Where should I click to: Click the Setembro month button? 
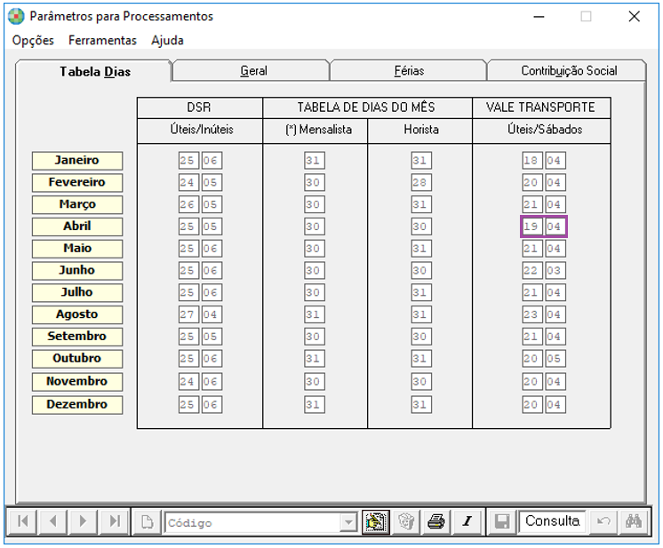[x=77, y=337]
